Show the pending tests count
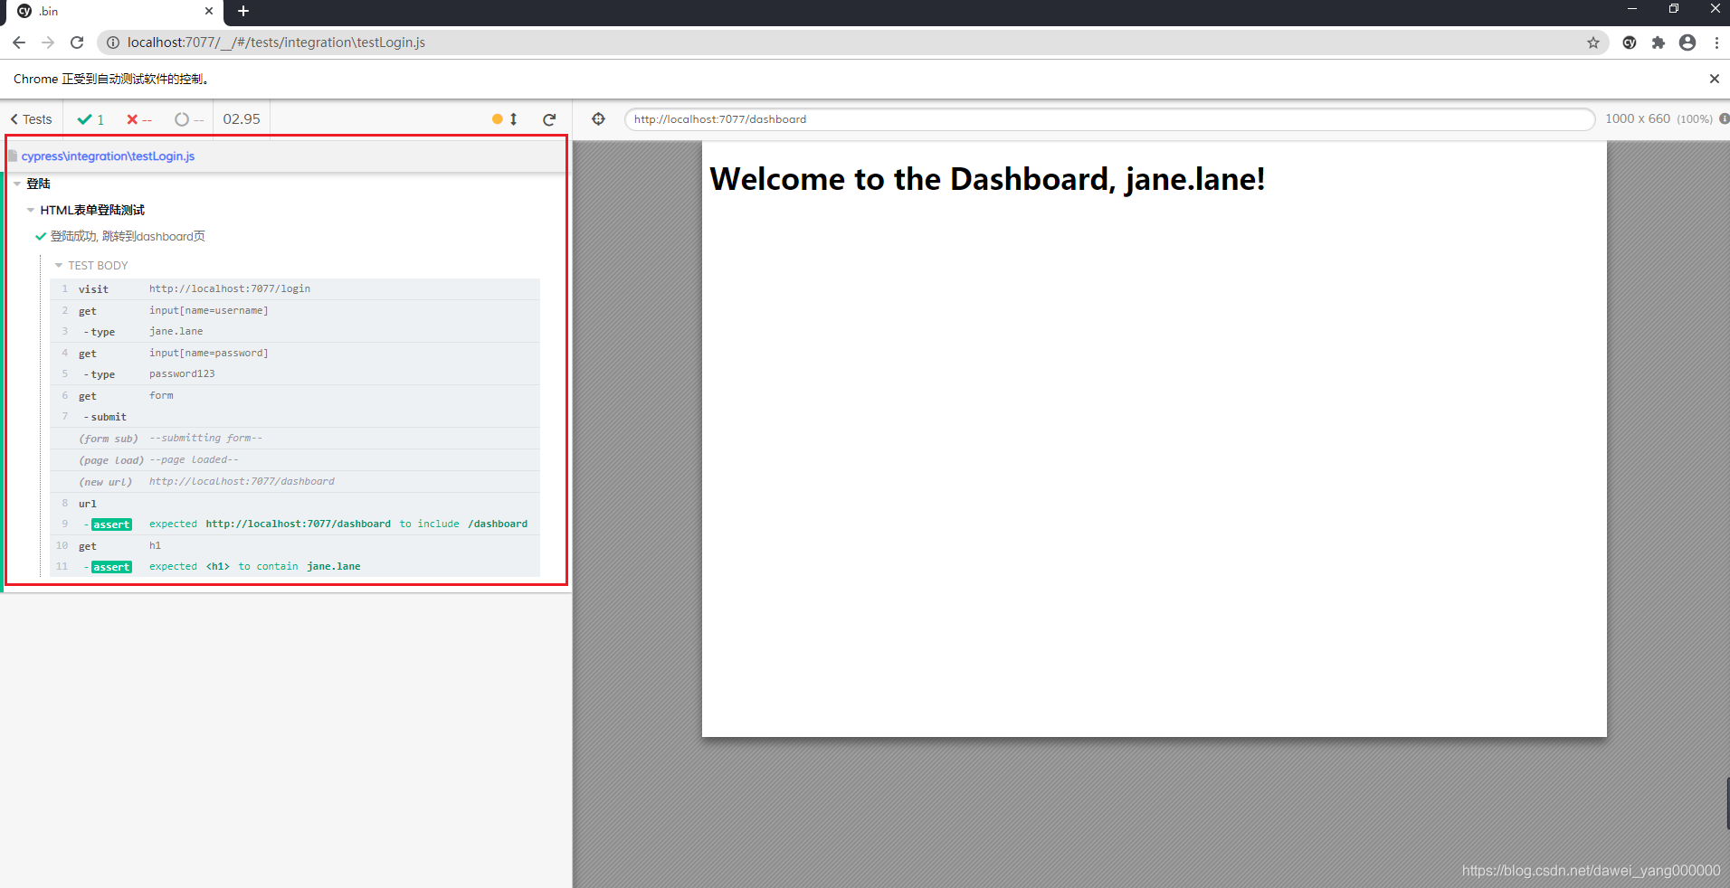1730x888 pixels. tap(189, 119)
